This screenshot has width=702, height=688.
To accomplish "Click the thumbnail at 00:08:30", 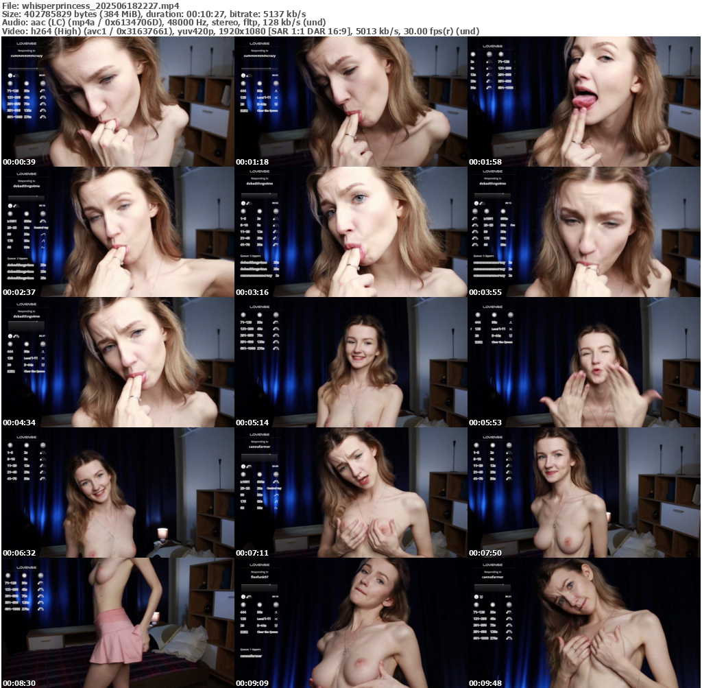I will [117, 623].
